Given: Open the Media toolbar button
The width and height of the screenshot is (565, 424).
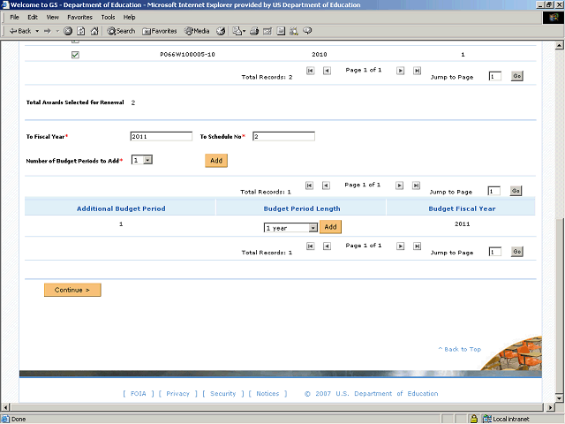Looking at the screenshot, I should click(x=197, y=31).
